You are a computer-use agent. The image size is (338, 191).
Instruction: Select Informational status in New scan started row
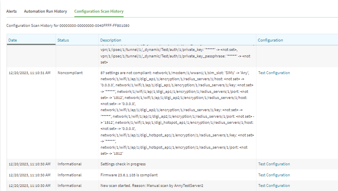[x=69, y=186]
